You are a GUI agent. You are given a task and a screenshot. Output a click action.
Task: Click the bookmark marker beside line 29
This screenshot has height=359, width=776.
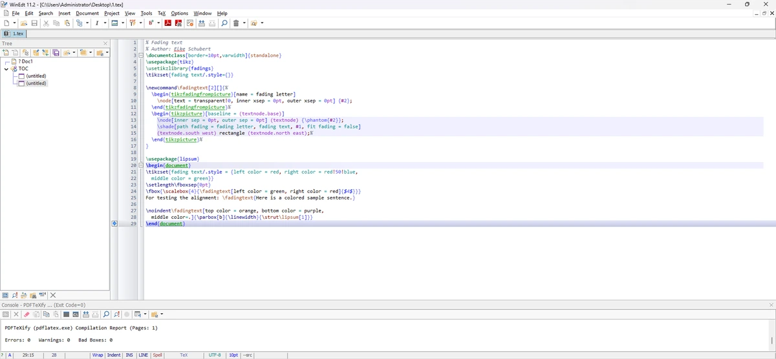pos(114,223)
